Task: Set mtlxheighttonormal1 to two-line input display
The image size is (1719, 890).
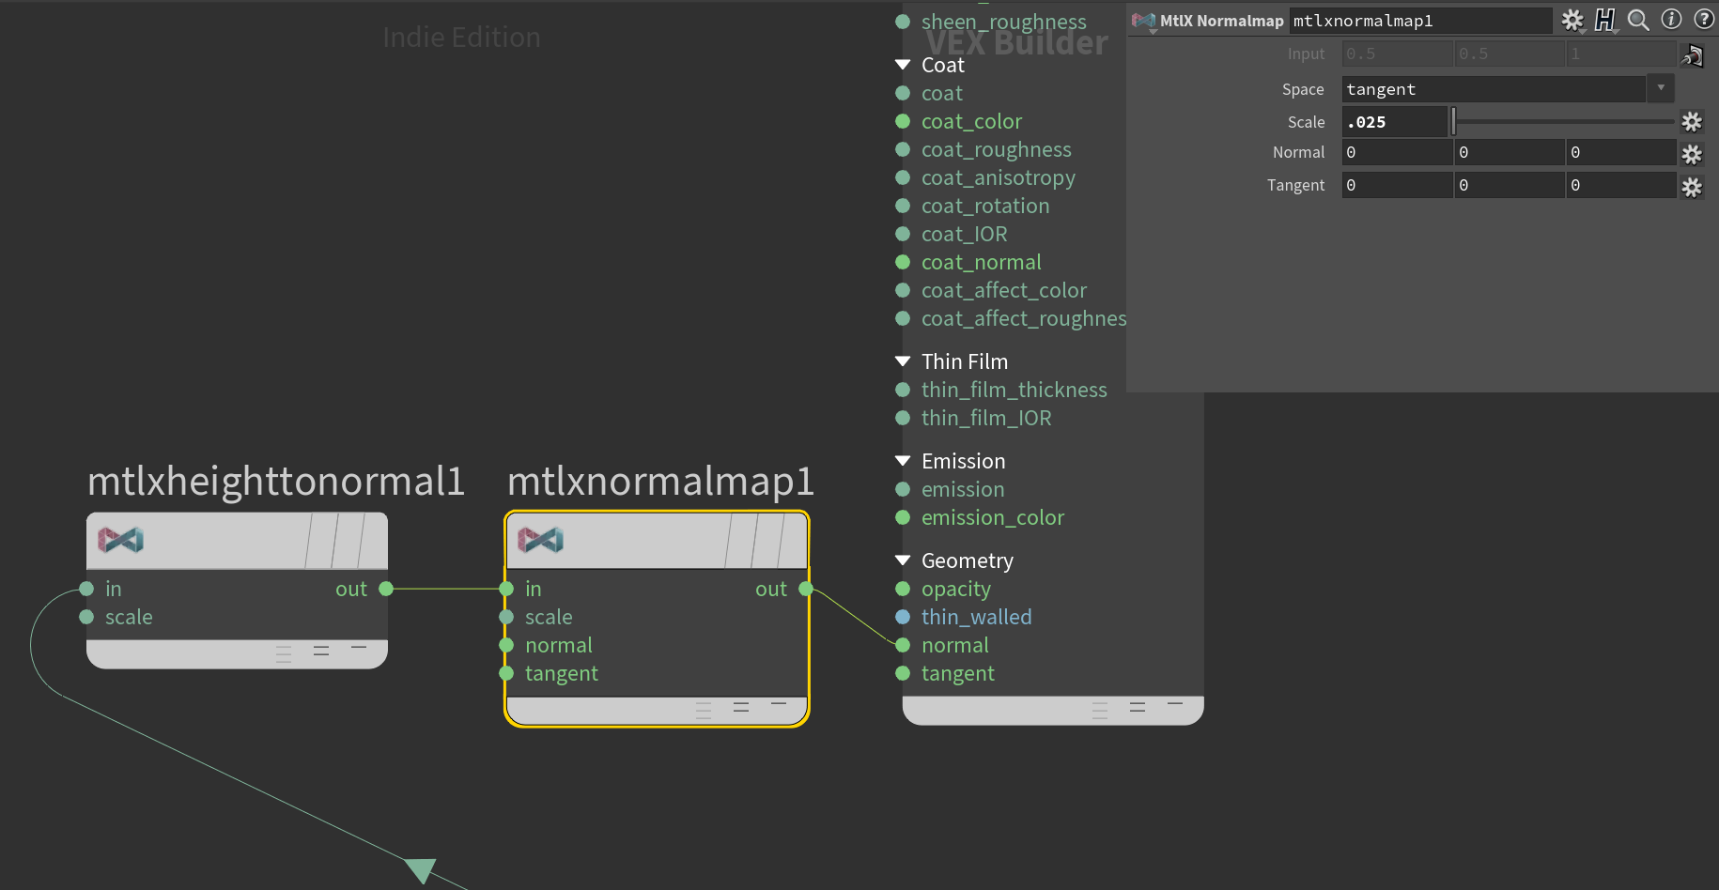Action: coord(321,651)
